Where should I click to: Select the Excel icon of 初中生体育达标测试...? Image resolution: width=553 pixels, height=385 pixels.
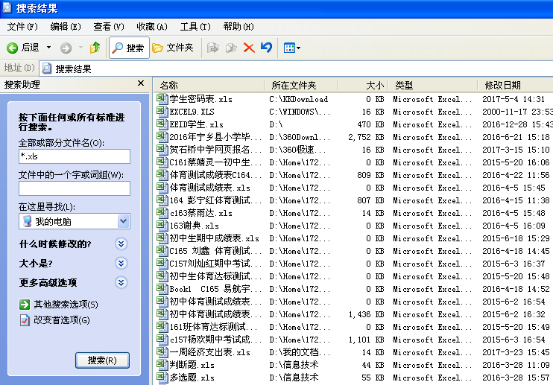coord(162,276)
